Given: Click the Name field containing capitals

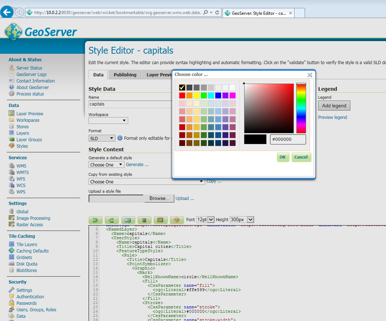Looking at the screenshot, I should (x=130, y=104).
